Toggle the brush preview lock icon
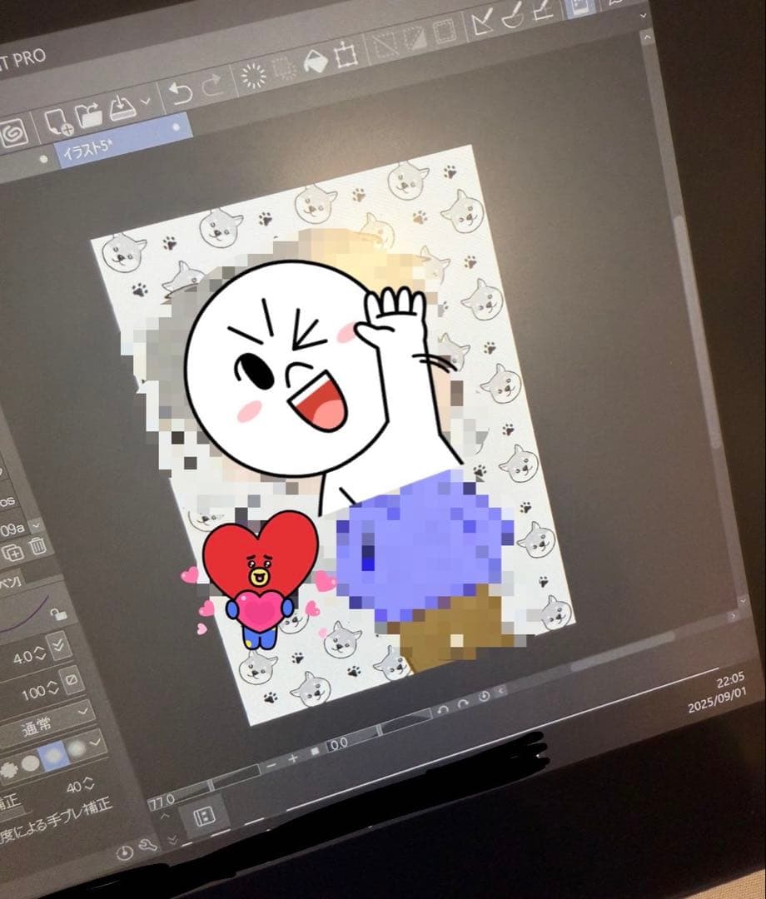This screenshot has width=766, height=899. 57,614
